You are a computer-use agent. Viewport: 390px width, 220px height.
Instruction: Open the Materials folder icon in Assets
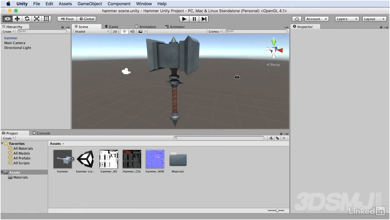(x=178, y=159)
